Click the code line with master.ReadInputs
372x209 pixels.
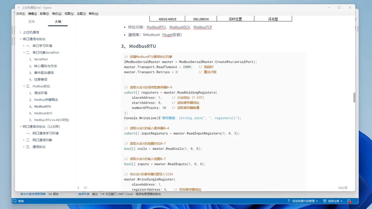click(x=165, y=164)
